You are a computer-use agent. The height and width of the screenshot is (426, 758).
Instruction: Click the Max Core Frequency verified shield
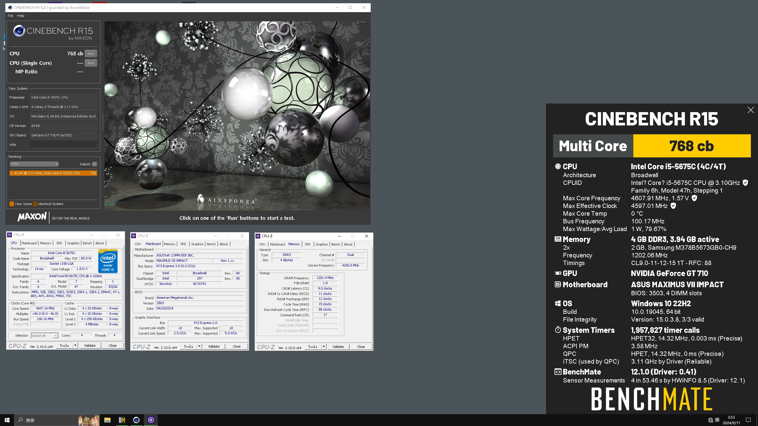tap(694, 198)
